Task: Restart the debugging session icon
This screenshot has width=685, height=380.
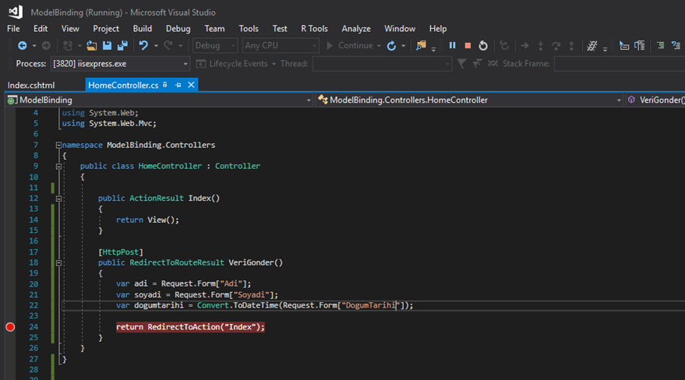Action: tap(483, 45)
